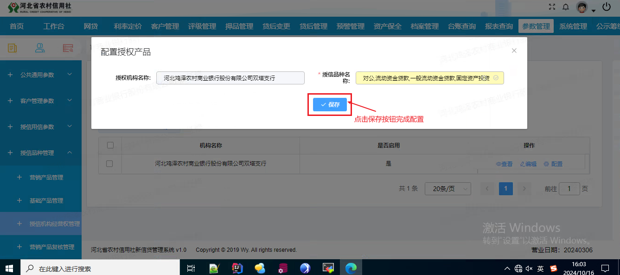Collapse the 授信品种管理 sidebar section

(40, 152)
